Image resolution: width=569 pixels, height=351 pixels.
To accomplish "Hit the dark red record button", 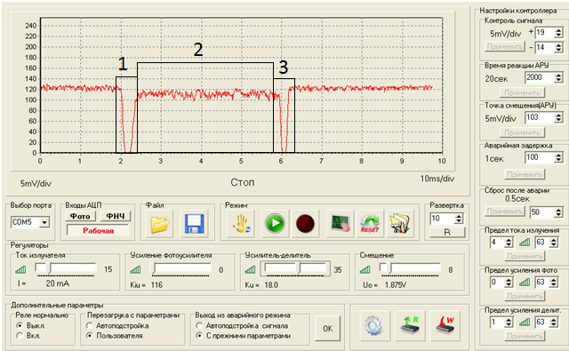I will pyautogui.click(x=305, y=224).
